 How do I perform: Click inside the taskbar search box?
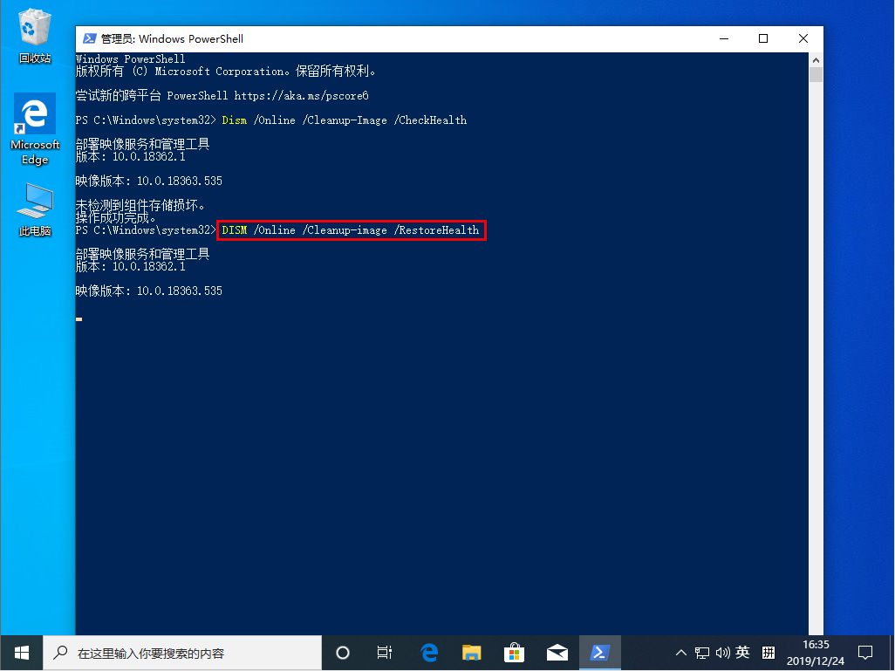pyautogui.click(x=183, y=653)
